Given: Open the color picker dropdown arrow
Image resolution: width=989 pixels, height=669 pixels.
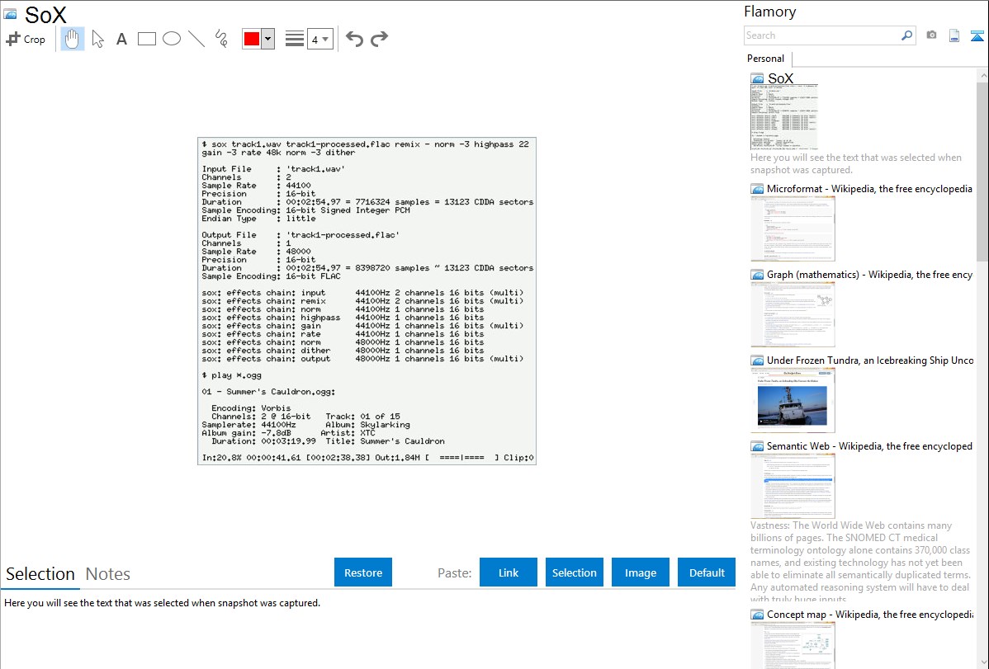Looking at the screenshot, I should [267, 39].
